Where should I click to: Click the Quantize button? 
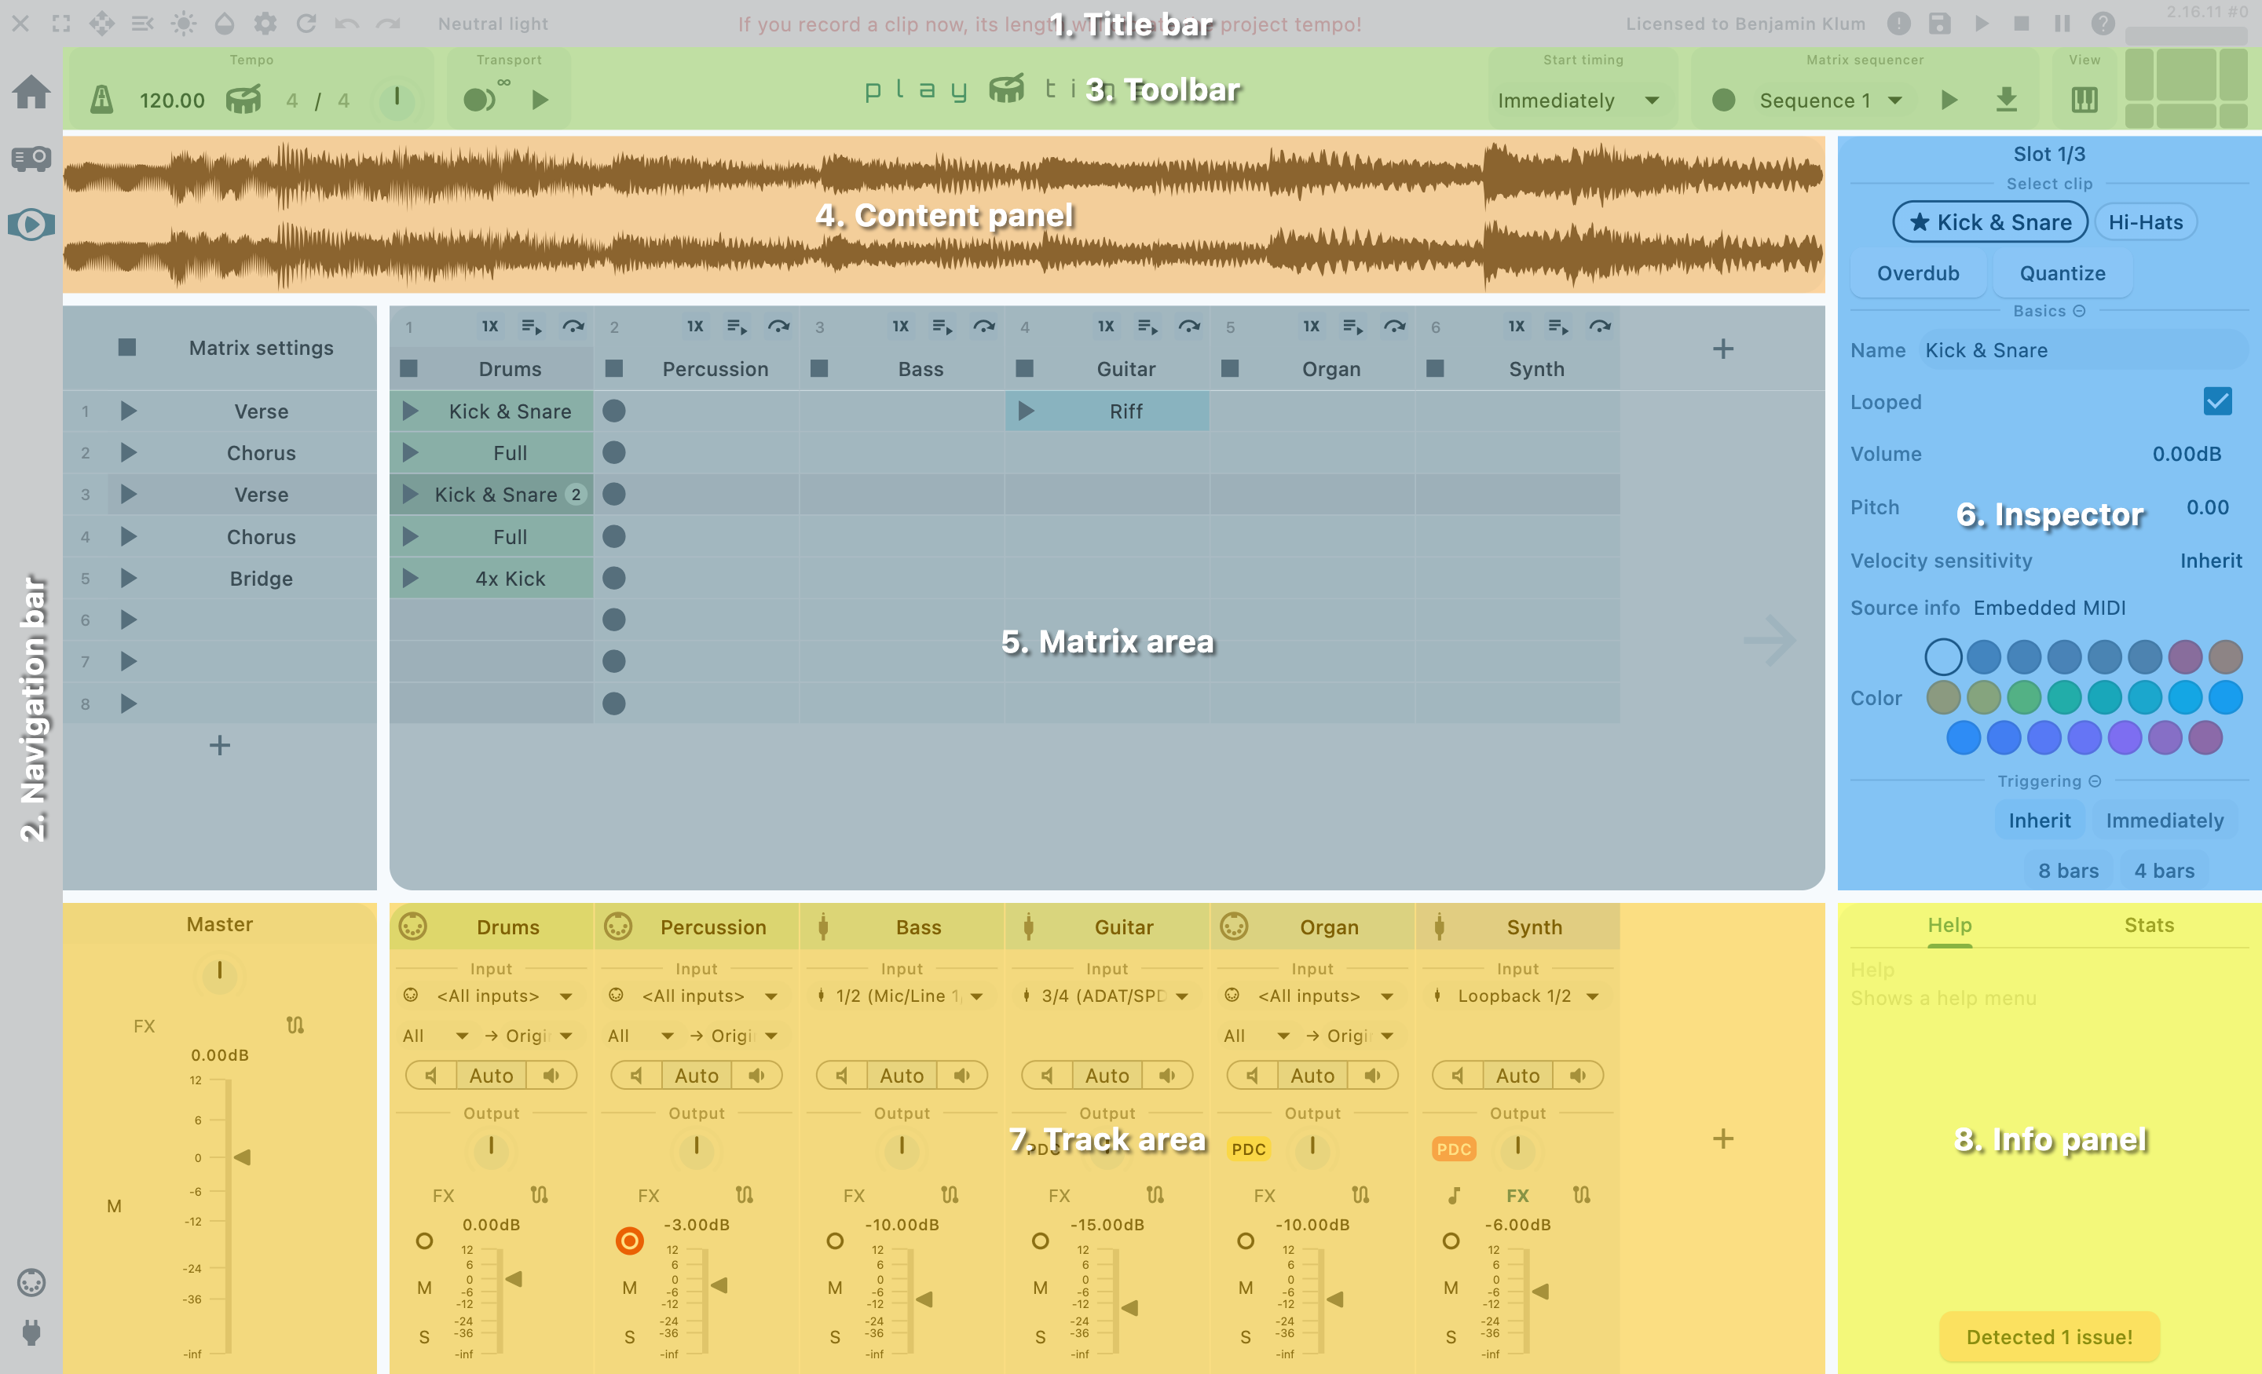point(2062,273)
